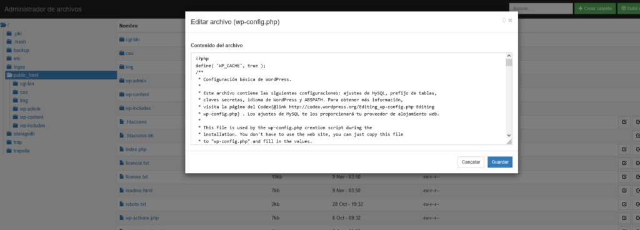Click the -rw-r--r-- permissions of readme.html
This screenshot has width=640, height=230.
coord(431,191)
